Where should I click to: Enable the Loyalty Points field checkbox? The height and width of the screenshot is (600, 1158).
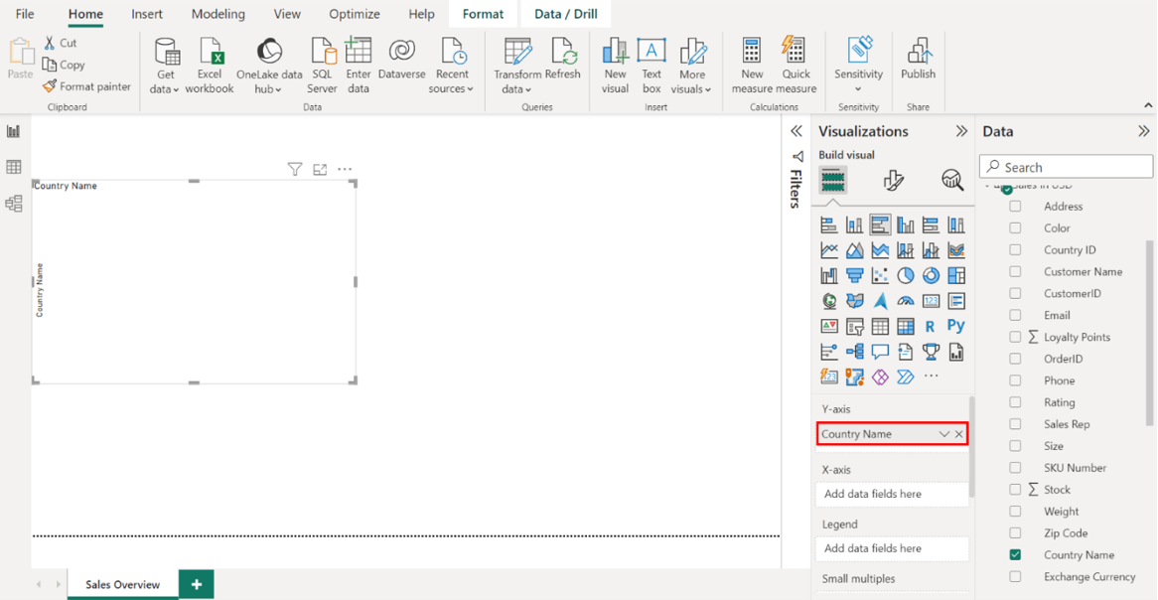(x=1015, y=338)
